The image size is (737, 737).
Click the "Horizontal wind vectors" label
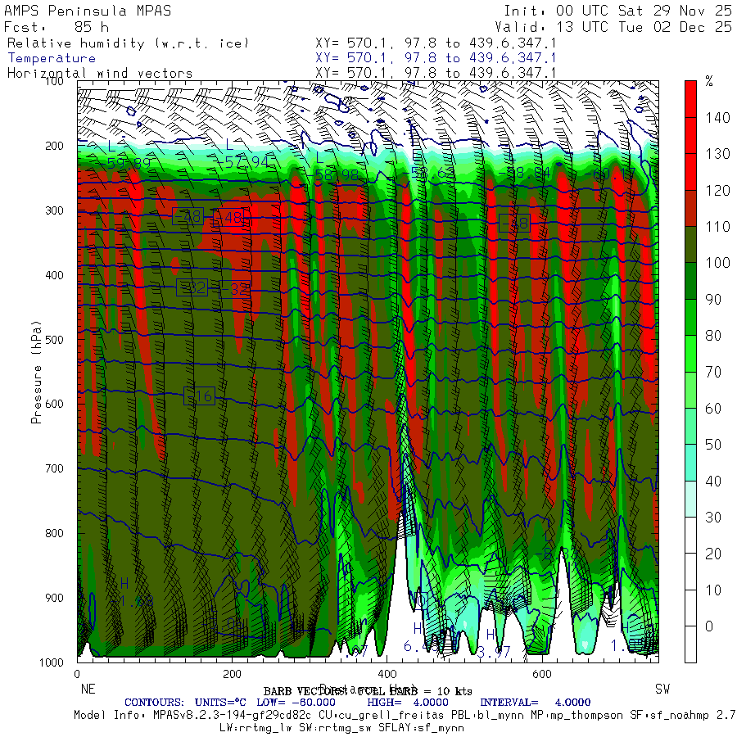point(100,74)
